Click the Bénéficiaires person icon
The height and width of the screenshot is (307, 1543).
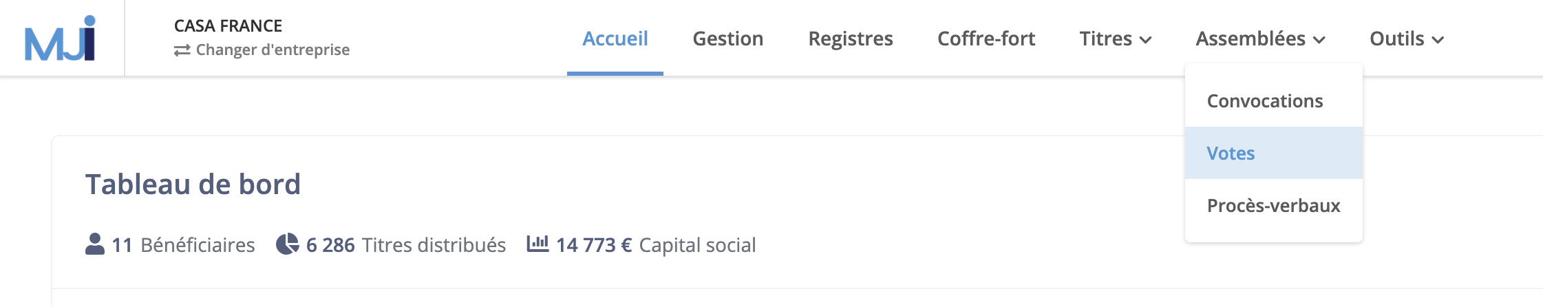coord(95,244)
